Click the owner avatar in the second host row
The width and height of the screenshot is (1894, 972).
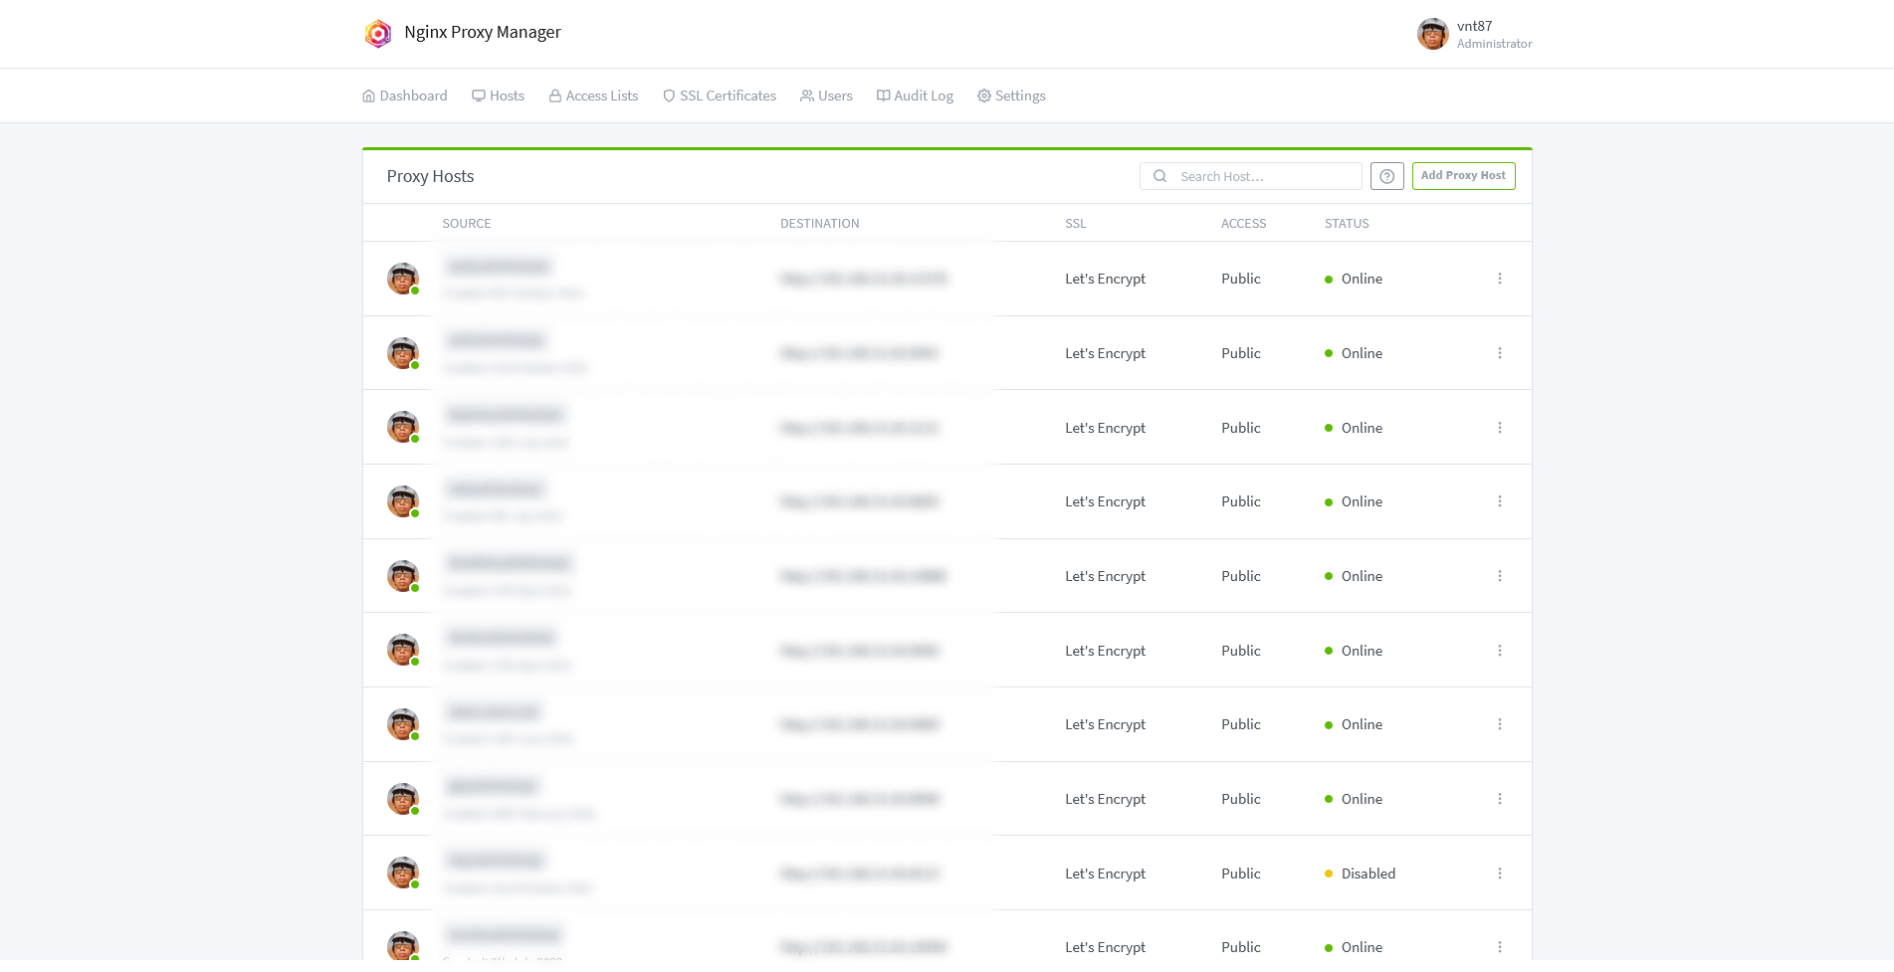tap(403, 353)
